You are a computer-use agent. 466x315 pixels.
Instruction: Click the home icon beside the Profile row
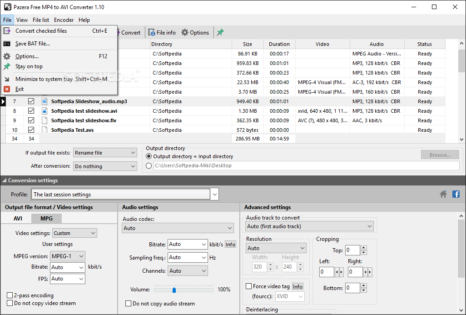coord(443,194)
